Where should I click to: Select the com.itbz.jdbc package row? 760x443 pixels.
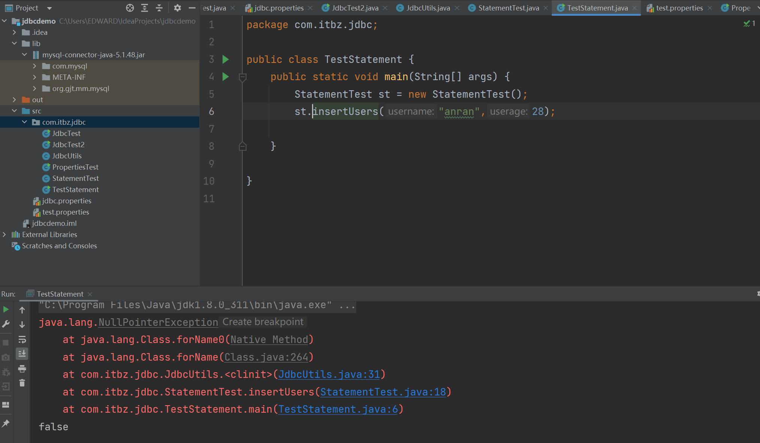coord(100,122)
